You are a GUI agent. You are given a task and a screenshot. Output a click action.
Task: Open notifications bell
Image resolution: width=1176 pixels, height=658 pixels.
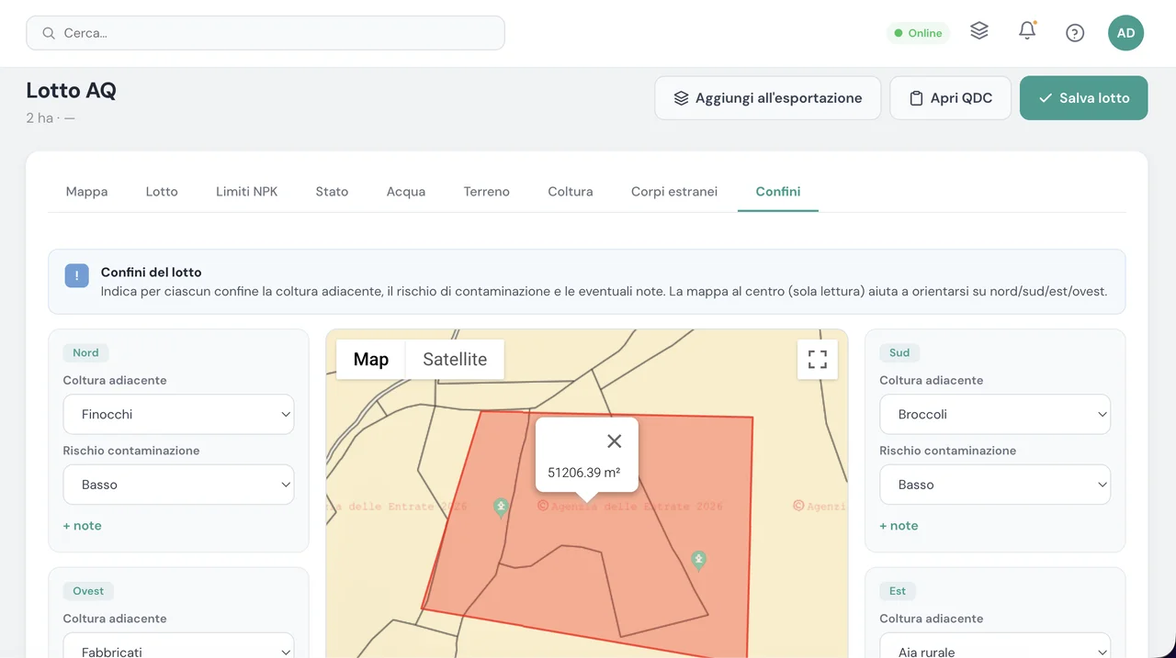(x=1027, y=31)
